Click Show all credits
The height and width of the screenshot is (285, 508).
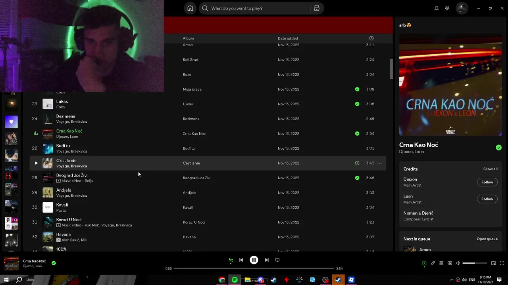(490, 169)
